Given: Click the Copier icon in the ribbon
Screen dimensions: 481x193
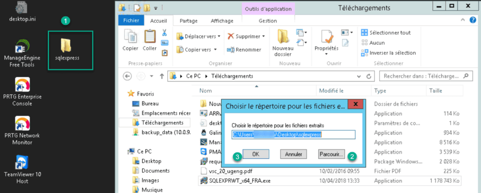Looking at the screenshot, I should point(130,37).
